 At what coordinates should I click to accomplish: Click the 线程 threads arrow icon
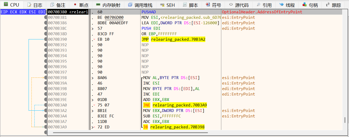tap(281, 5)
